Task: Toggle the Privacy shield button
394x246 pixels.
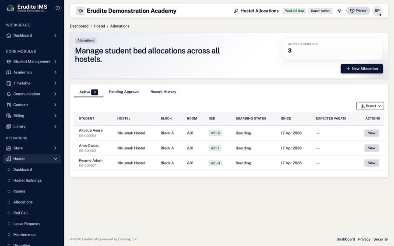Action: (x=358, y=11)
